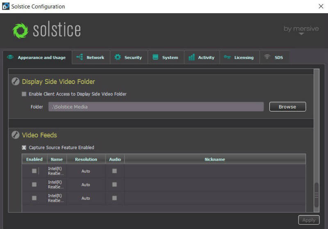Click the Audio column header
328x229 pixels.
click(x=115, y=159)
